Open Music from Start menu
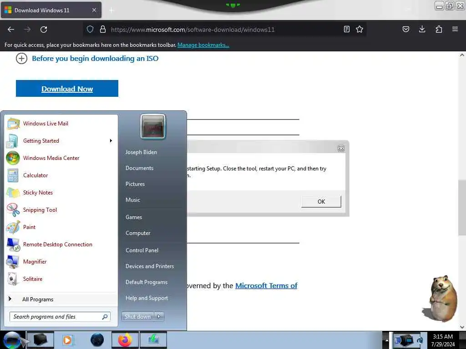 132,200
